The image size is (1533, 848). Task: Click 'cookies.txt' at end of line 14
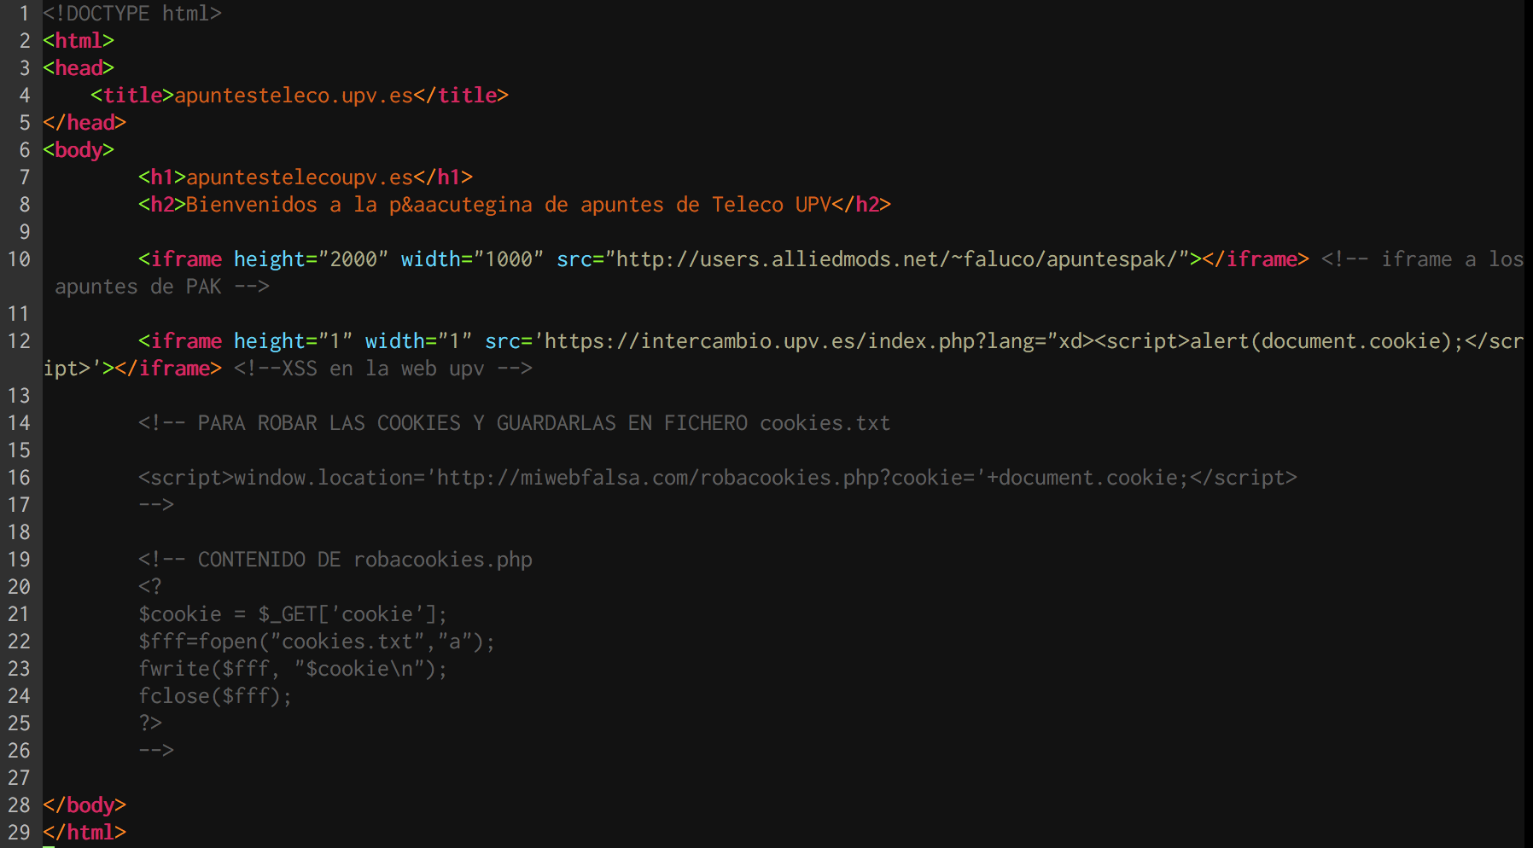click(x=825, y=423)
